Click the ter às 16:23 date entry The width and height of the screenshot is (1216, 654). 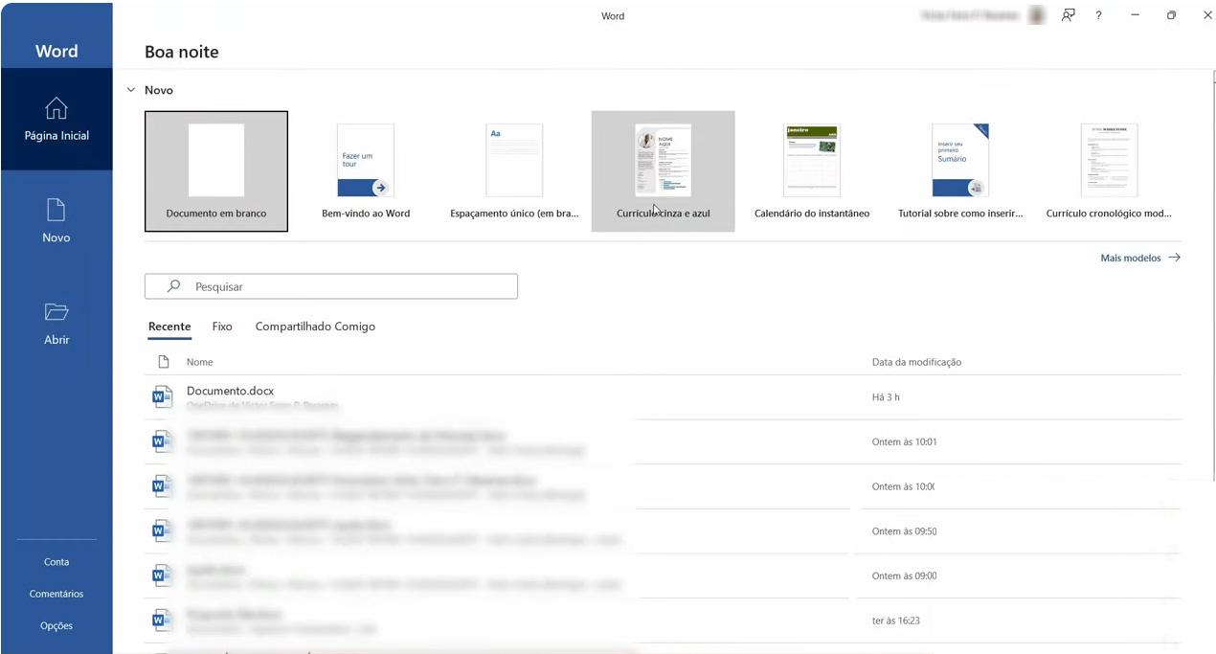[x=895, y=620]
